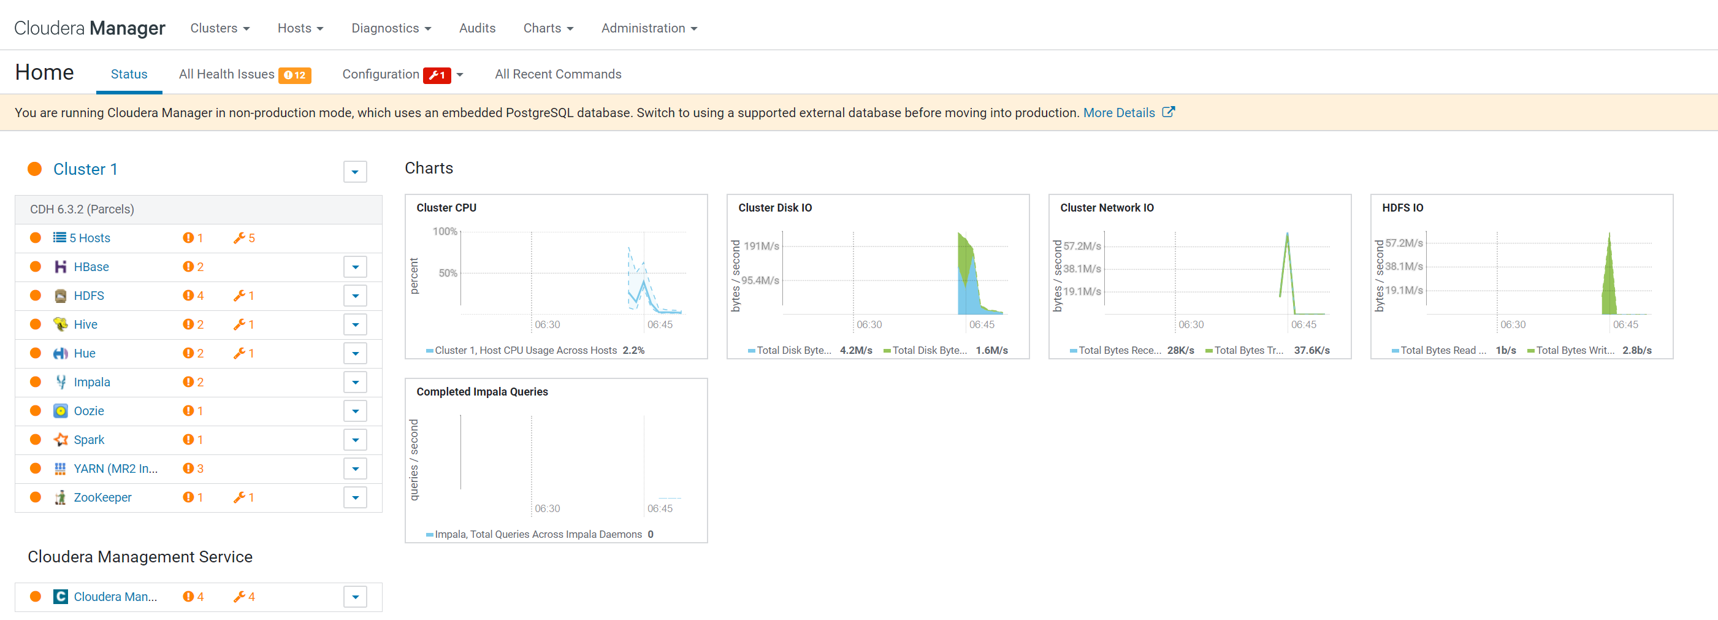Open the Diagnostics menu
Image resolution: width=1718 pixels, height=620 pixels.
(391, 28)
